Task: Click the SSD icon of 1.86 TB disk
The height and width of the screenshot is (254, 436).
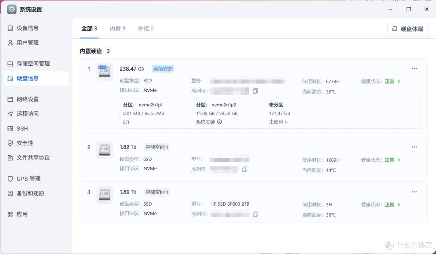Action: tap(105, 195)
